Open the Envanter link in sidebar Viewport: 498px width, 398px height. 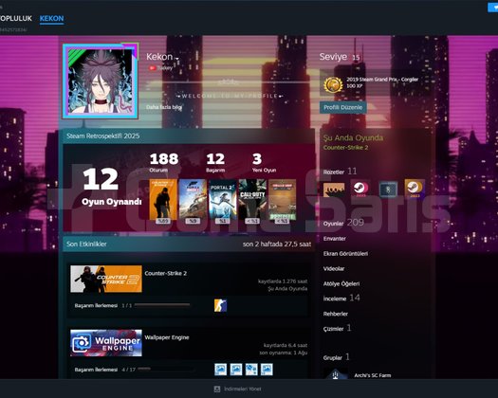pos(335,239)
